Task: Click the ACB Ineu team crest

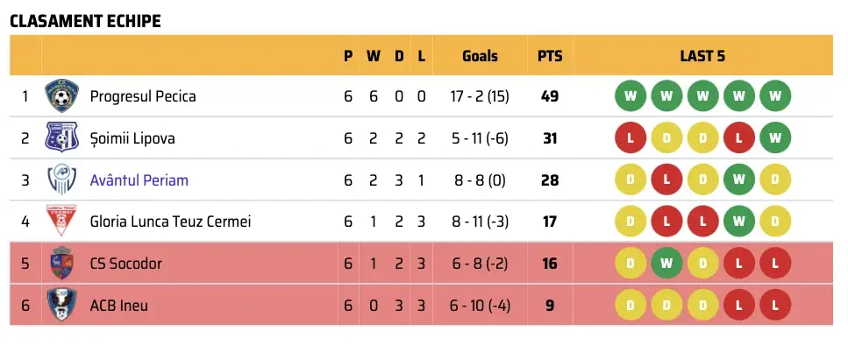Action: [x=61, y=305]
